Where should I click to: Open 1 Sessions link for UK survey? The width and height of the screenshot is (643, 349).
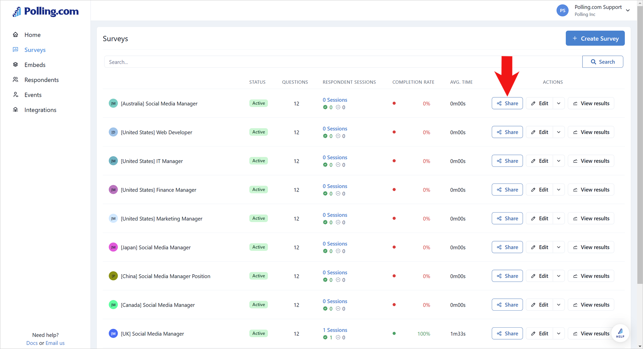pyautogui.click(x=335, y=330)
